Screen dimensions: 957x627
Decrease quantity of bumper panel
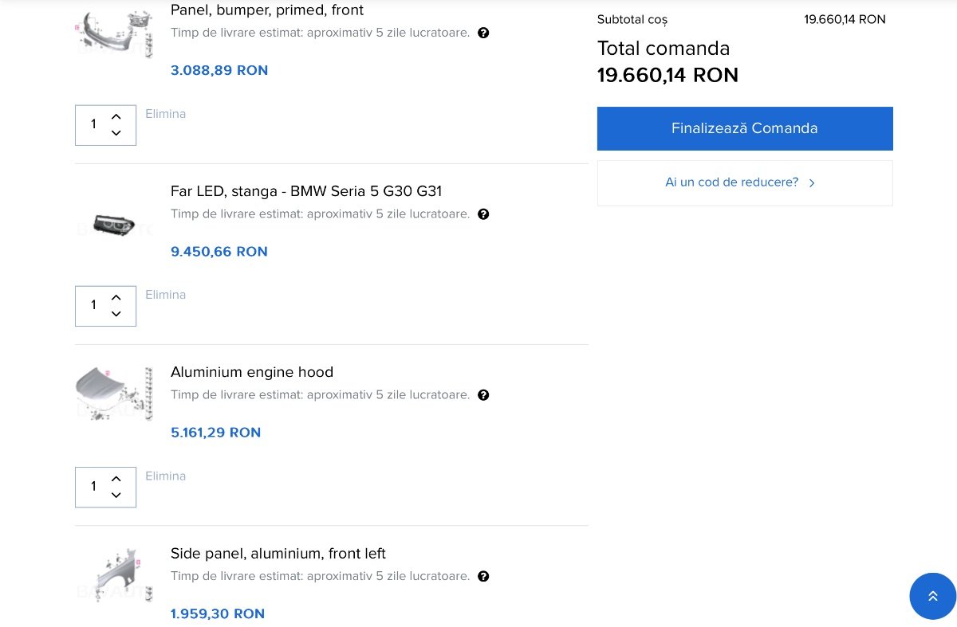(x=116, y=133)
